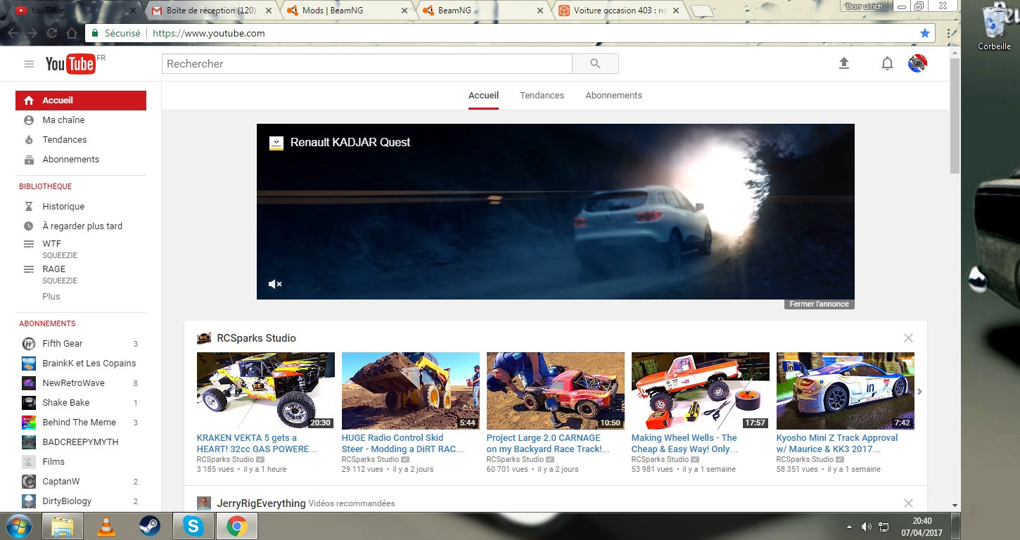Open VLC from the taskbar
This screenshot has width=1020, height=540.
(106, 526)
